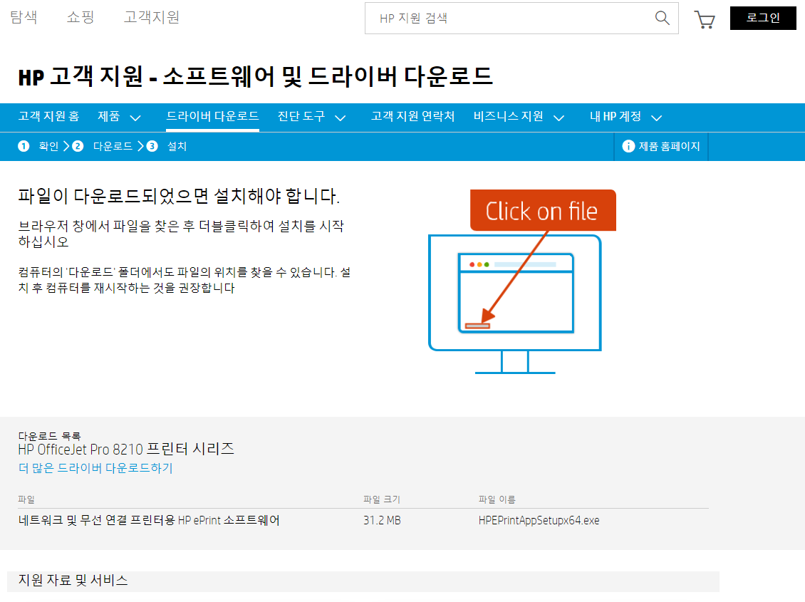This screenshot has width=805, height=602.
Task: Click the file size 31.2 MB
Action: coord(382,520)
